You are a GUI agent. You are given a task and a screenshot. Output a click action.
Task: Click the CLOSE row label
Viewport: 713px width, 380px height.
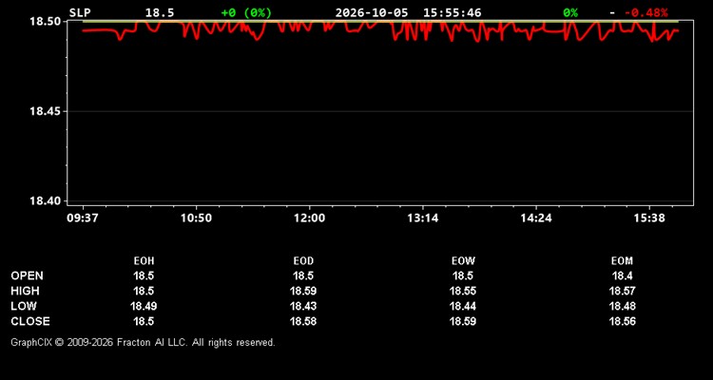tap(30, 321)
